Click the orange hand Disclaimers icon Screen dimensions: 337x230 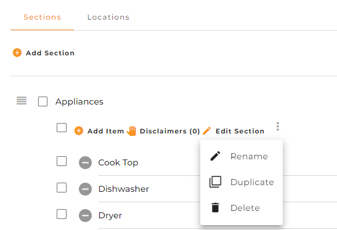131,131
